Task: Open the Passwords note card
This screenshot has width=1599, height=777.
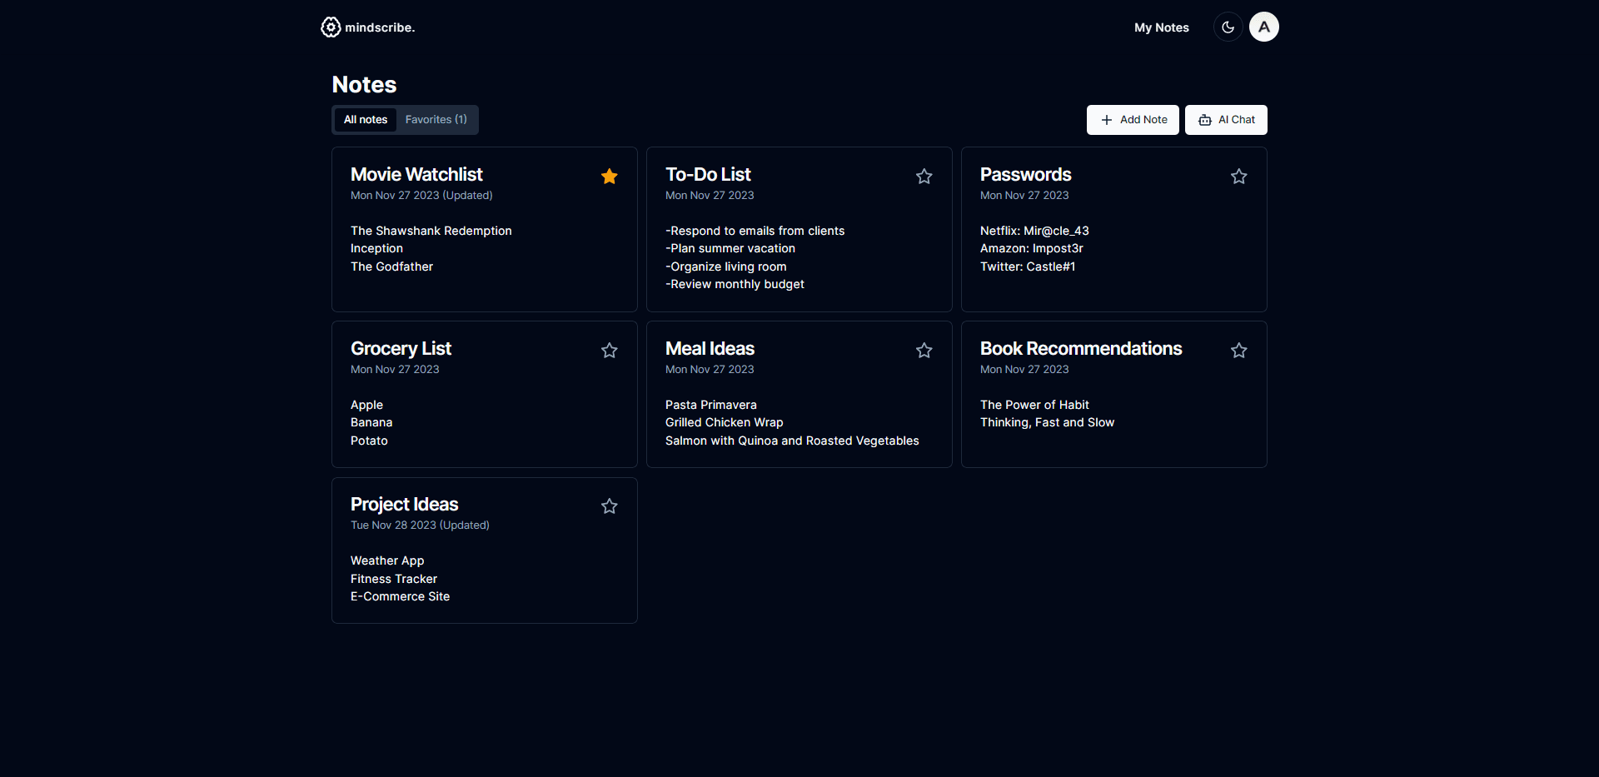Action: [1114, 230]
